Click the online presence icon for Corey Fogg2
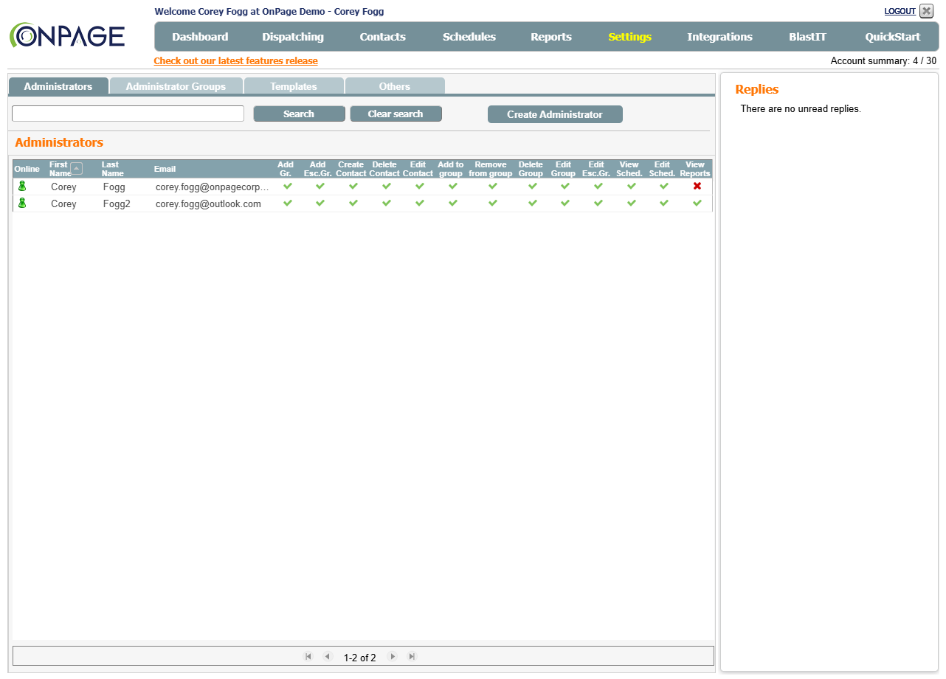Viewport: 946px width, 679px height. pos(21,203)
